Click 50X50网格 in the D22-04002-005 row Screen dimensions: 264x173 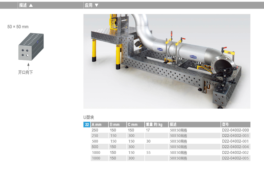coord(178,158)
